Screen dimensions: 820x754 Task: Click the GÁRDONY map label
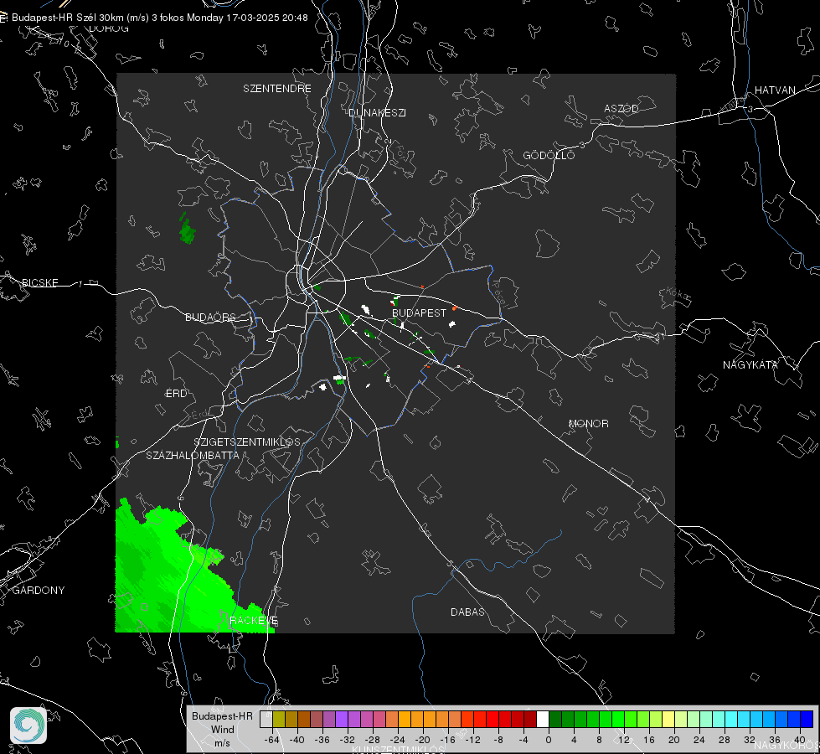coord(39,591)
